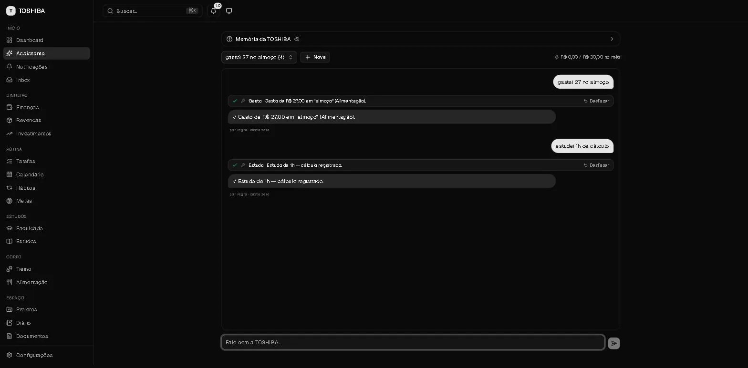748x368 pixels.
Task: Click the Investimentos trend icon
Action: (x=9, y=133)
